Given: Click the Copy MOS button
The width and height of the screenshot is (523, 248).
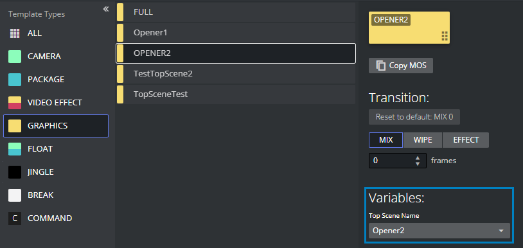Looking at the screenshot, I should click(400, 66).
